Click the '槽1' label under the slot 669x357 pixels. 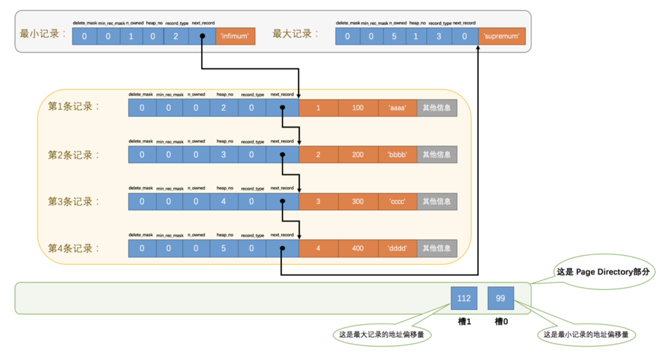pos(464,322)
